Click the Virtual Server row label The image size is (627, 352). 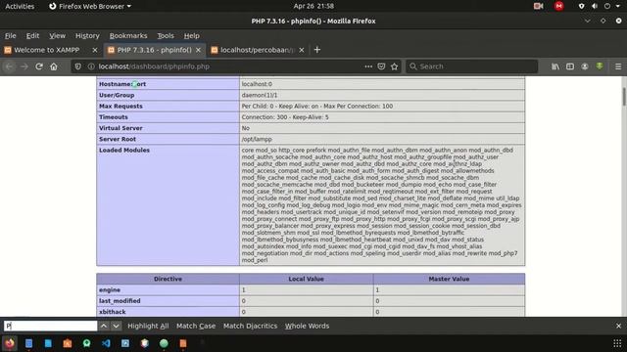tap(121, 128)
